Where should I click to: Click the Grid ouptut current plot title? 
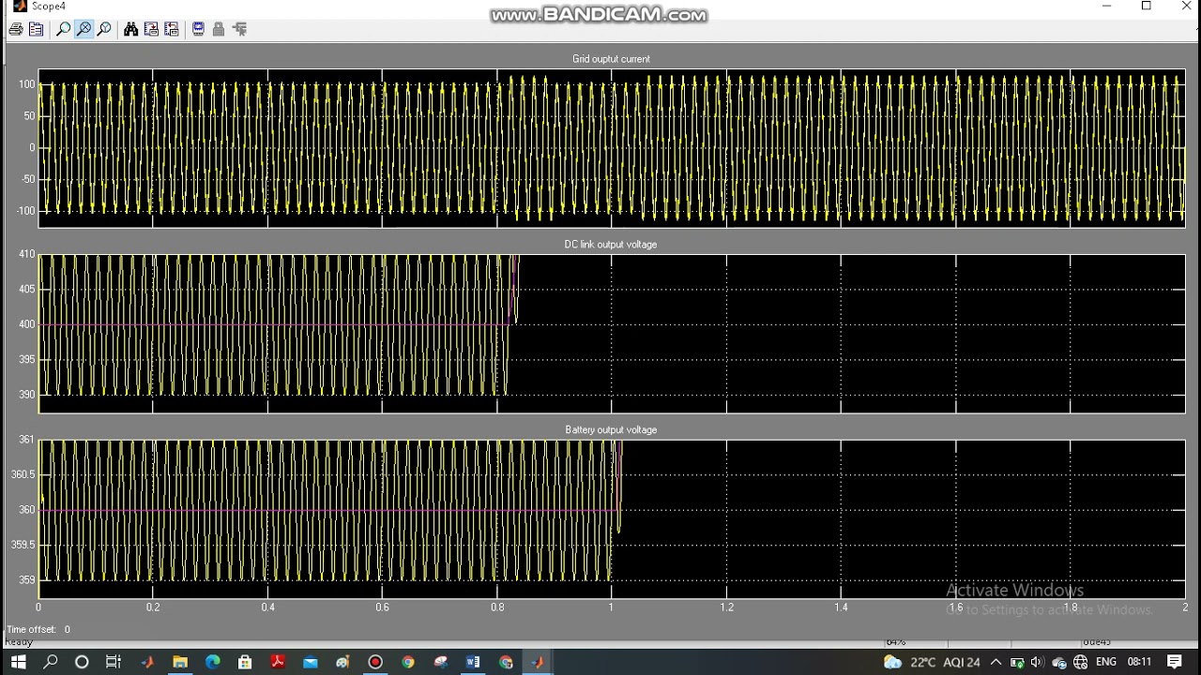click(611, 59)
